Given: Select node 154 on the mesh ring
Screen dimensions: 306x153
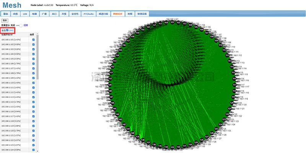Looking at the screenshot, I should (117, 55).
